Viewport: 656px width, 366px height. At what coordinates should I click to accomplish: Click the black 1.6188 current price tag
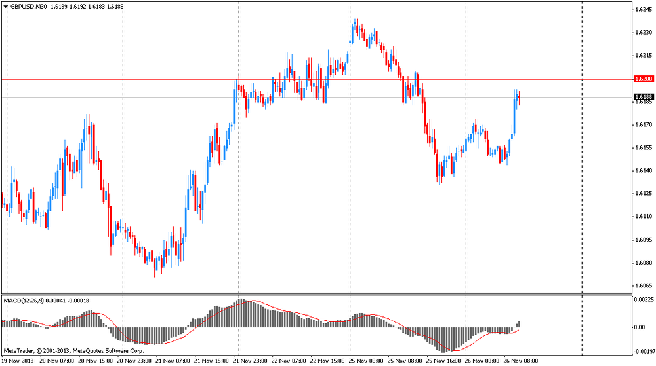click(x=644, y=97)
